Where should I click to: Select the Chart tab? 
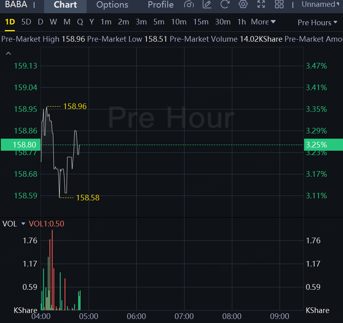(x=65, y=5)
